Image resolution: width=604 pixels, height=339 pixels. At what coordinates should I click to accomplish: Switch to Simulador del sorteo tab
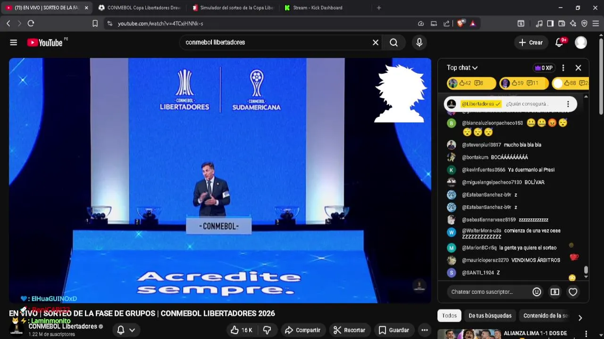pos(233,8)
